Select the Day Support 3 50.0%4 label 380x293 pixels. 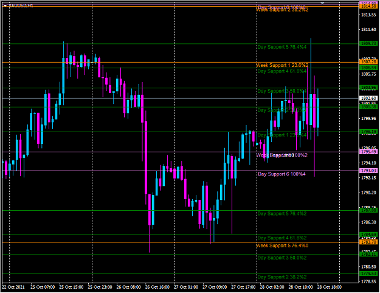tap(282, 91)
